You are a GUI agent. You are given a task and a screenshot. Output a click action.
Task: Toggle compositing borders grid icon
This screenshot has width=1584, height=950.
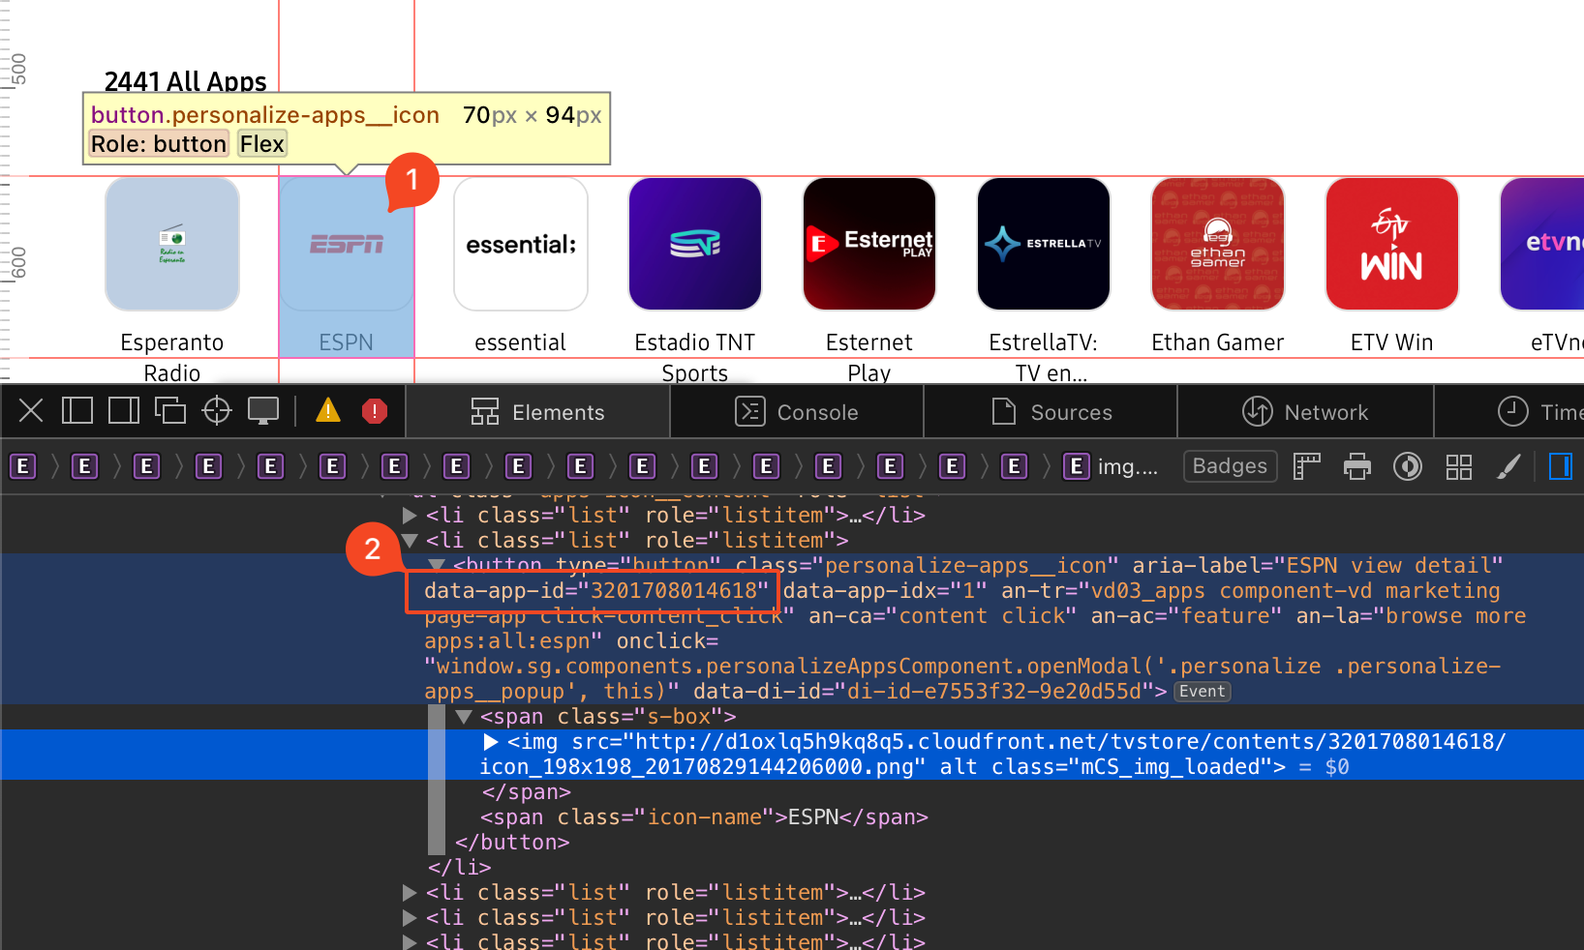(x=1458, y=467)
